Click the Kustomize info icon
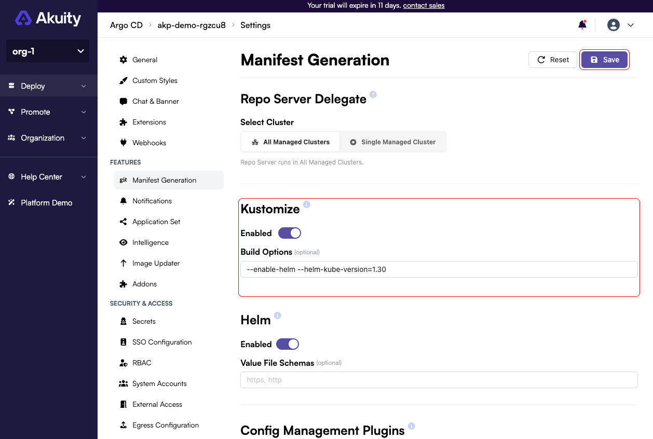 (307, 204)
